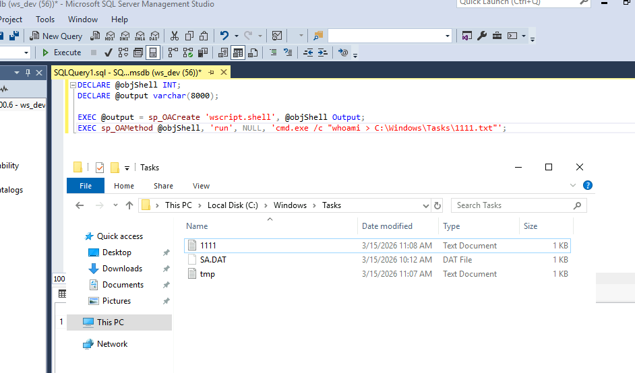Copy selection with copy icon
The image size is (635, 373).
pyautogui.click(x=189, y=36)
